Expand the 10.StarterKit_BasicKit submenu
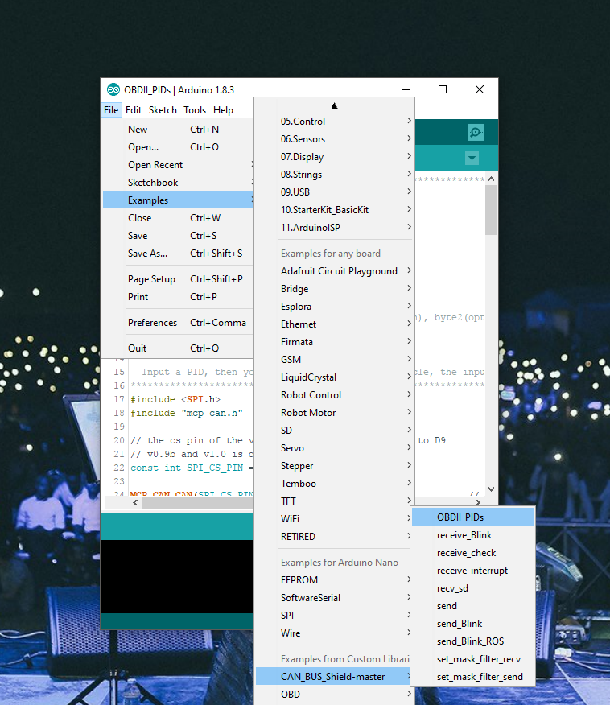Screen dimensions: 610x705 click(x=334, y=210)
